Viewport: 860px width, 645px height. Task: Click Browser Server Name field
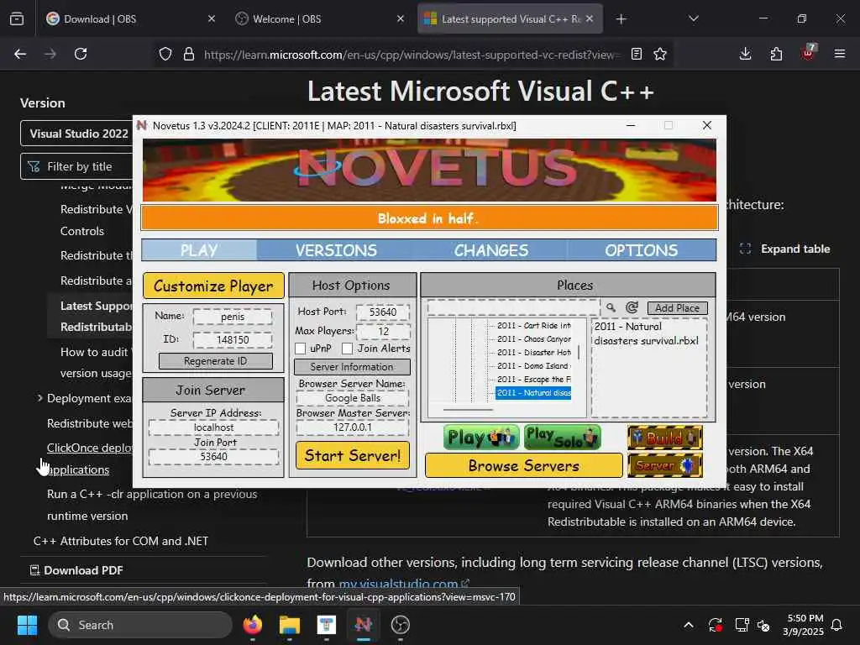(352, 397)
